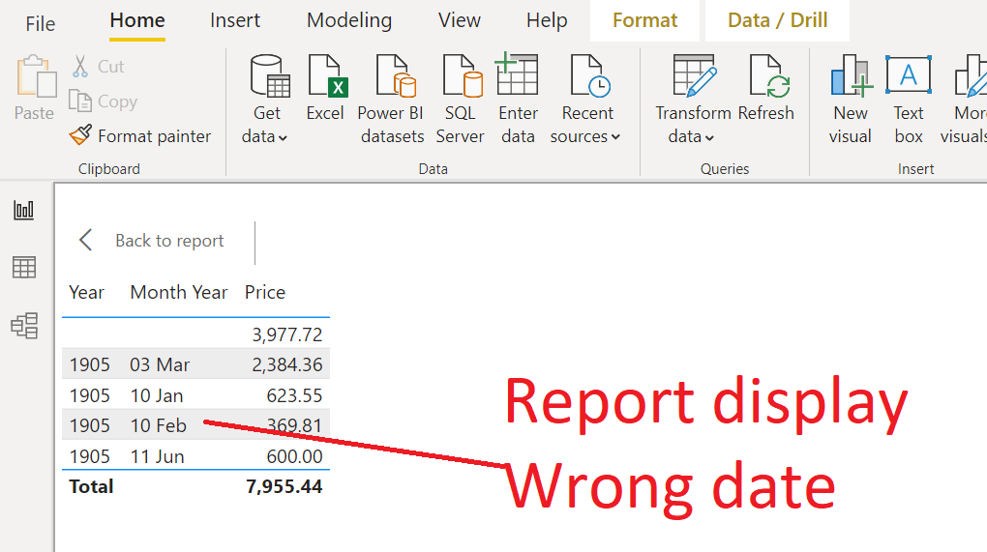Switch to Model view in sidebar

[24, 326]
